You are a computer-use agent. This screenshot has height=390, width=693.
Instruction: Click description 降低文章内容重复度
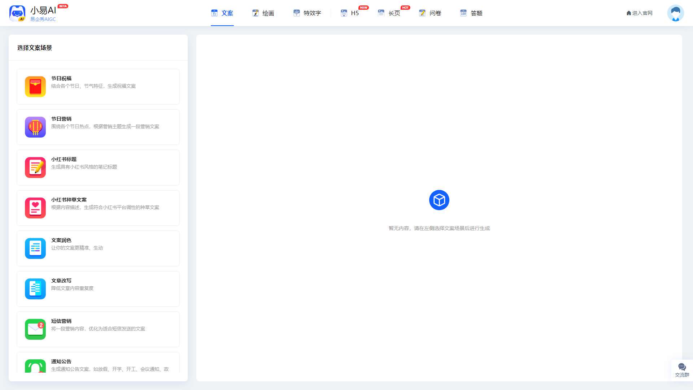click(72, 288)
